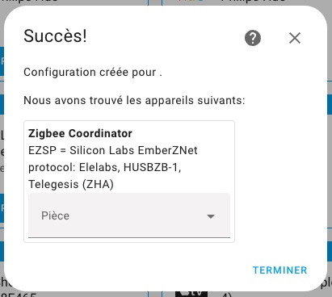Click the underline of the Pièce field
The height and width of the screenshot is (297, 332).
click(x=129, y=237)
